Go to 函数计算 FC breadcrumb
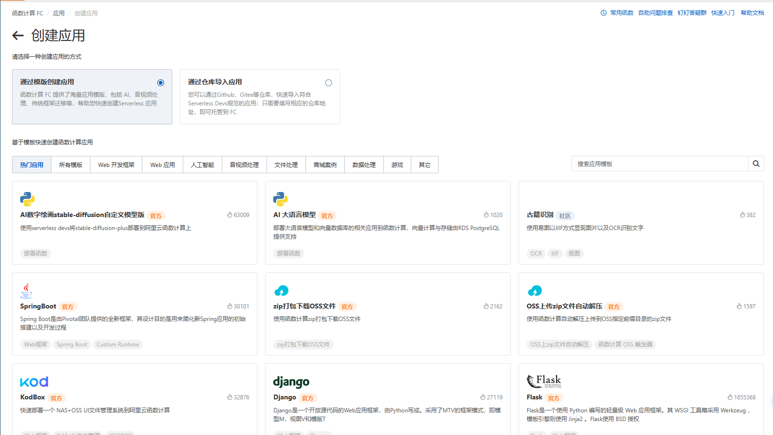Image resolution: width=773 pixels, height=435 pixels. point(27,13)
